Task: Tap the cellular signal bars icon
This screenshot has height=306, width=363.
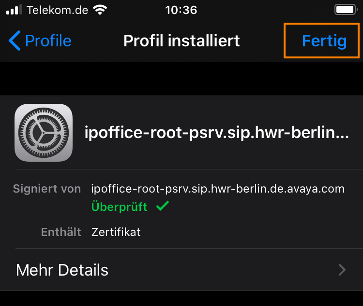Action: point(14,10)
